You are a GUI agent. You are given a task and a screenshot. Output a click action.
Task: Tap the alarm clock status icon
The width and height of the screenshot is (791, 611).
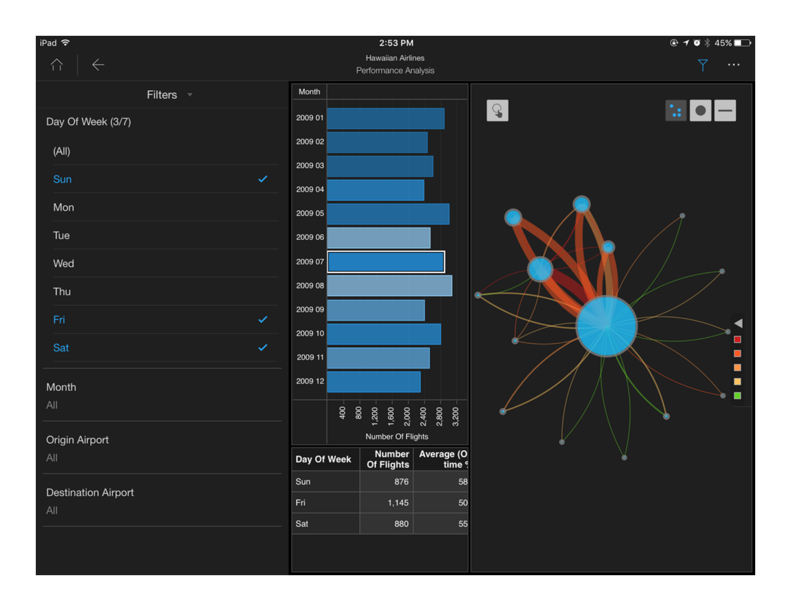(697, 43)
